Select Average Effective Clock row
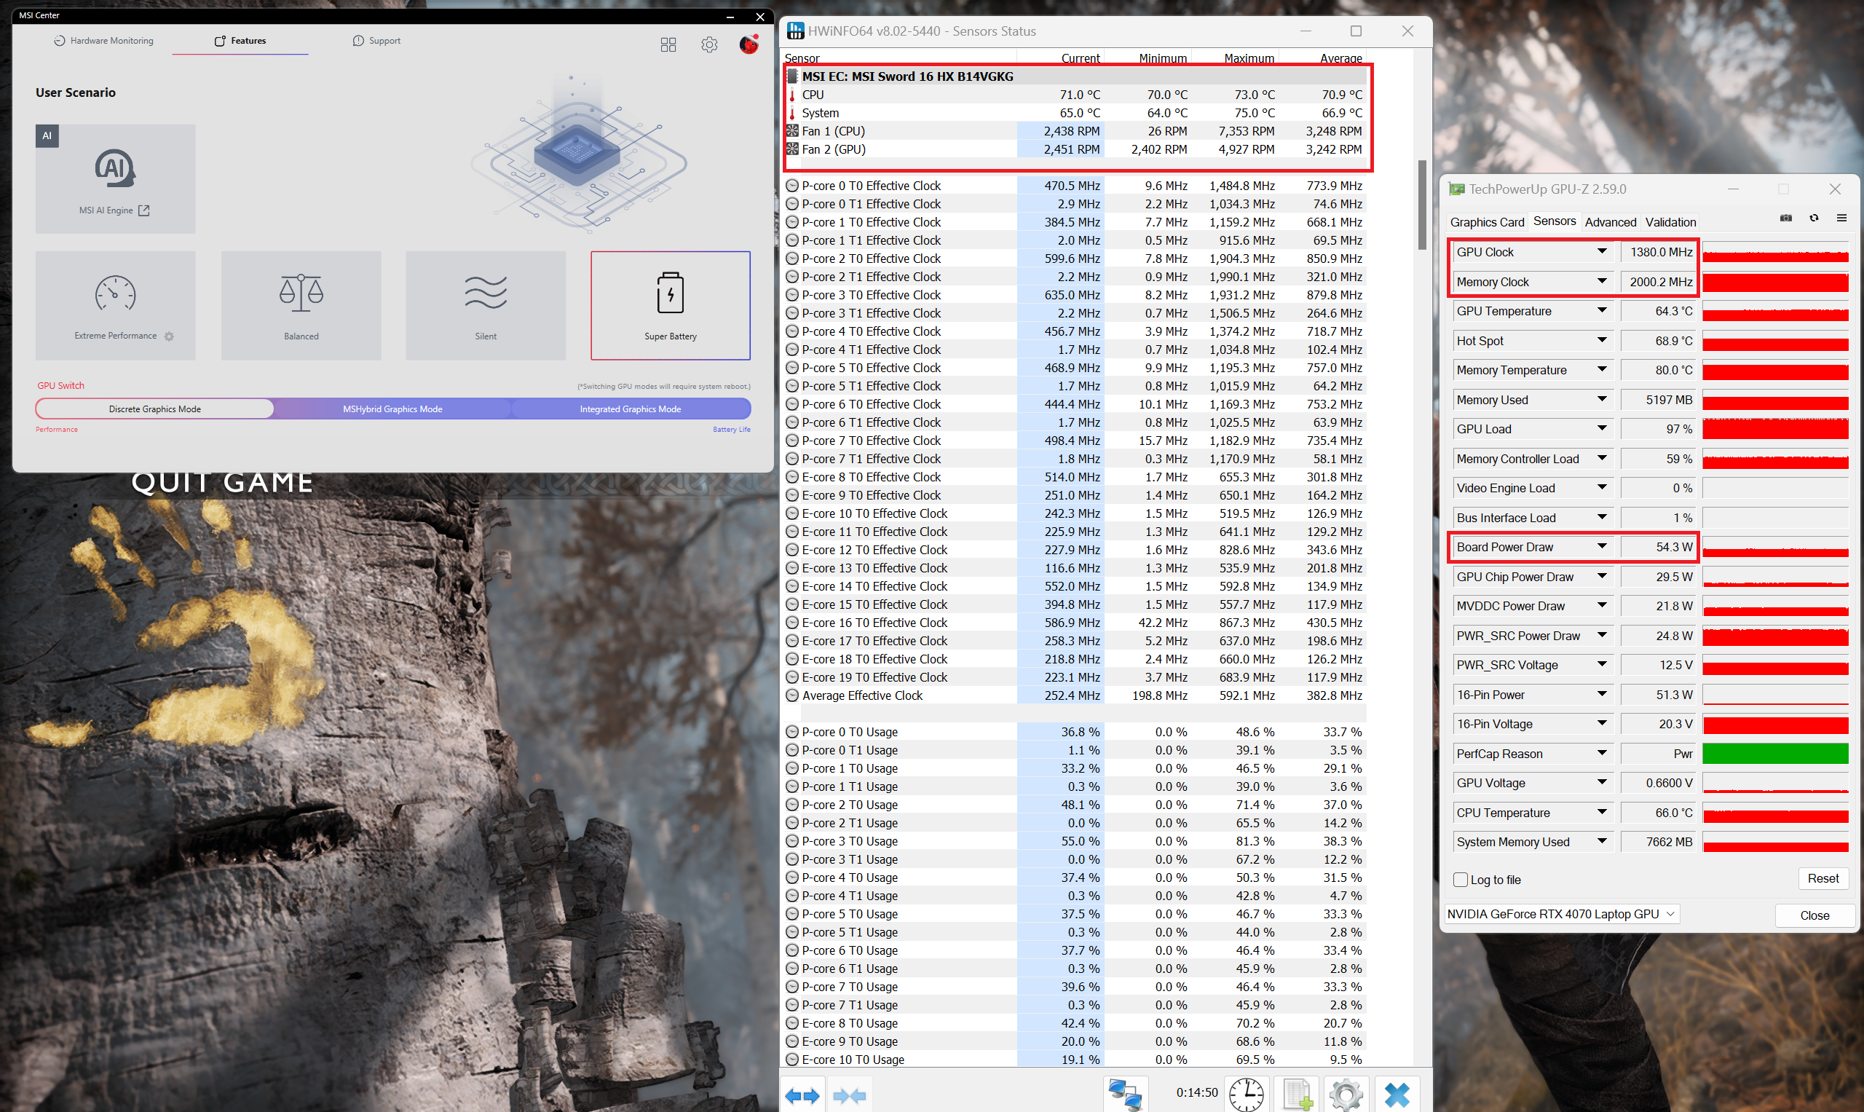The width and height of the screenshot is (1864, 1112). [1075, 695]
